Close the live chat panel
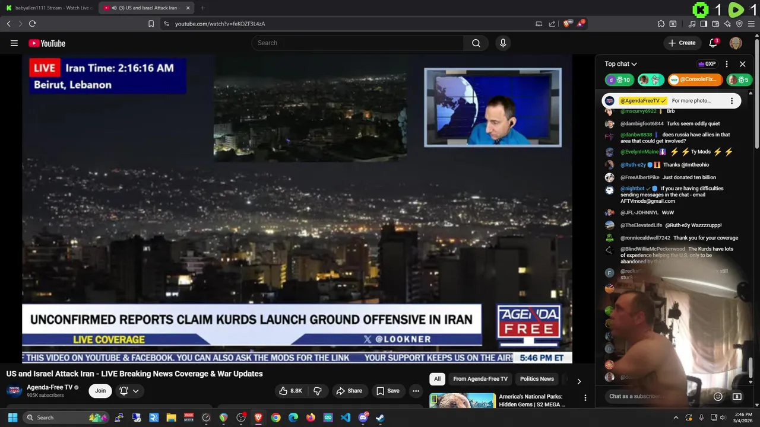The image size is (760, 427). (742, 64)
